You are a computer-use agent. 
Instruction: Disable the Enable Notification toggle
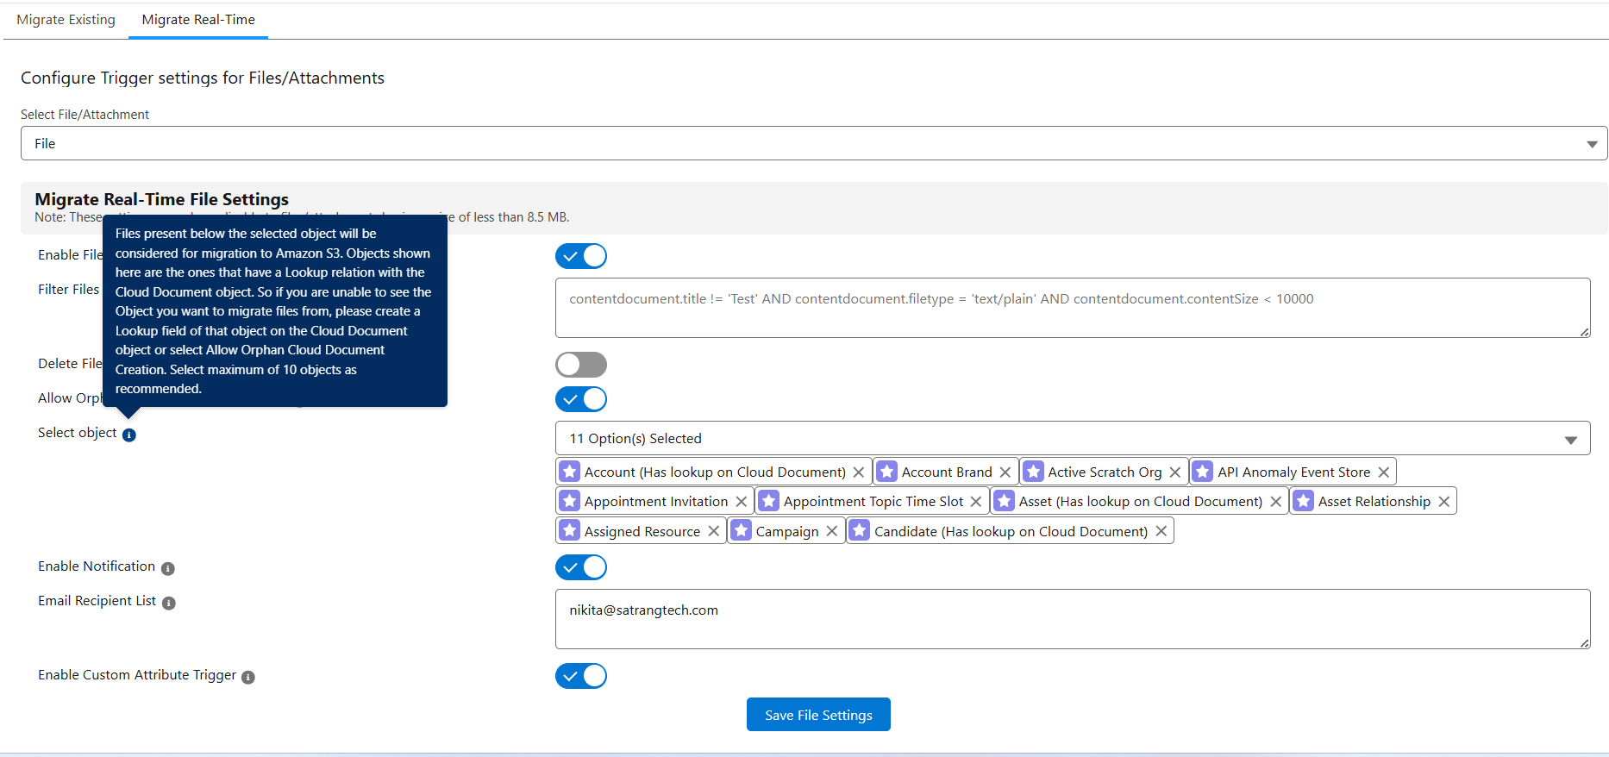(x=581, y=567)
